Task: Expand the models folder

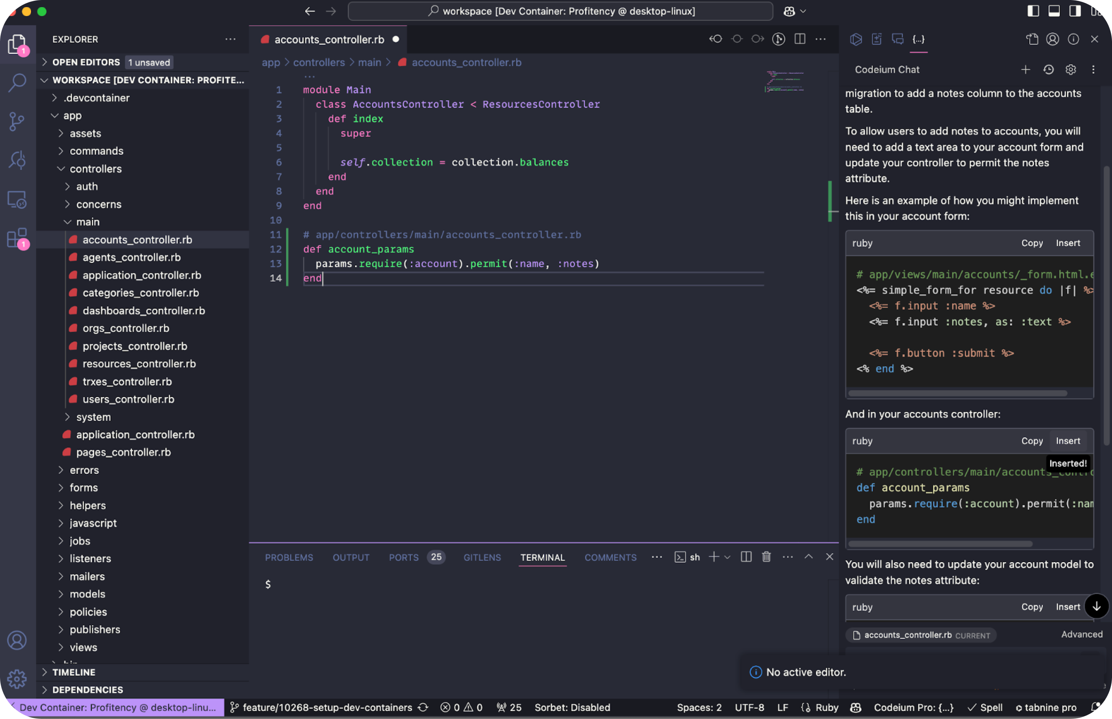Action: pyautogui.click(x=87, y=594)
